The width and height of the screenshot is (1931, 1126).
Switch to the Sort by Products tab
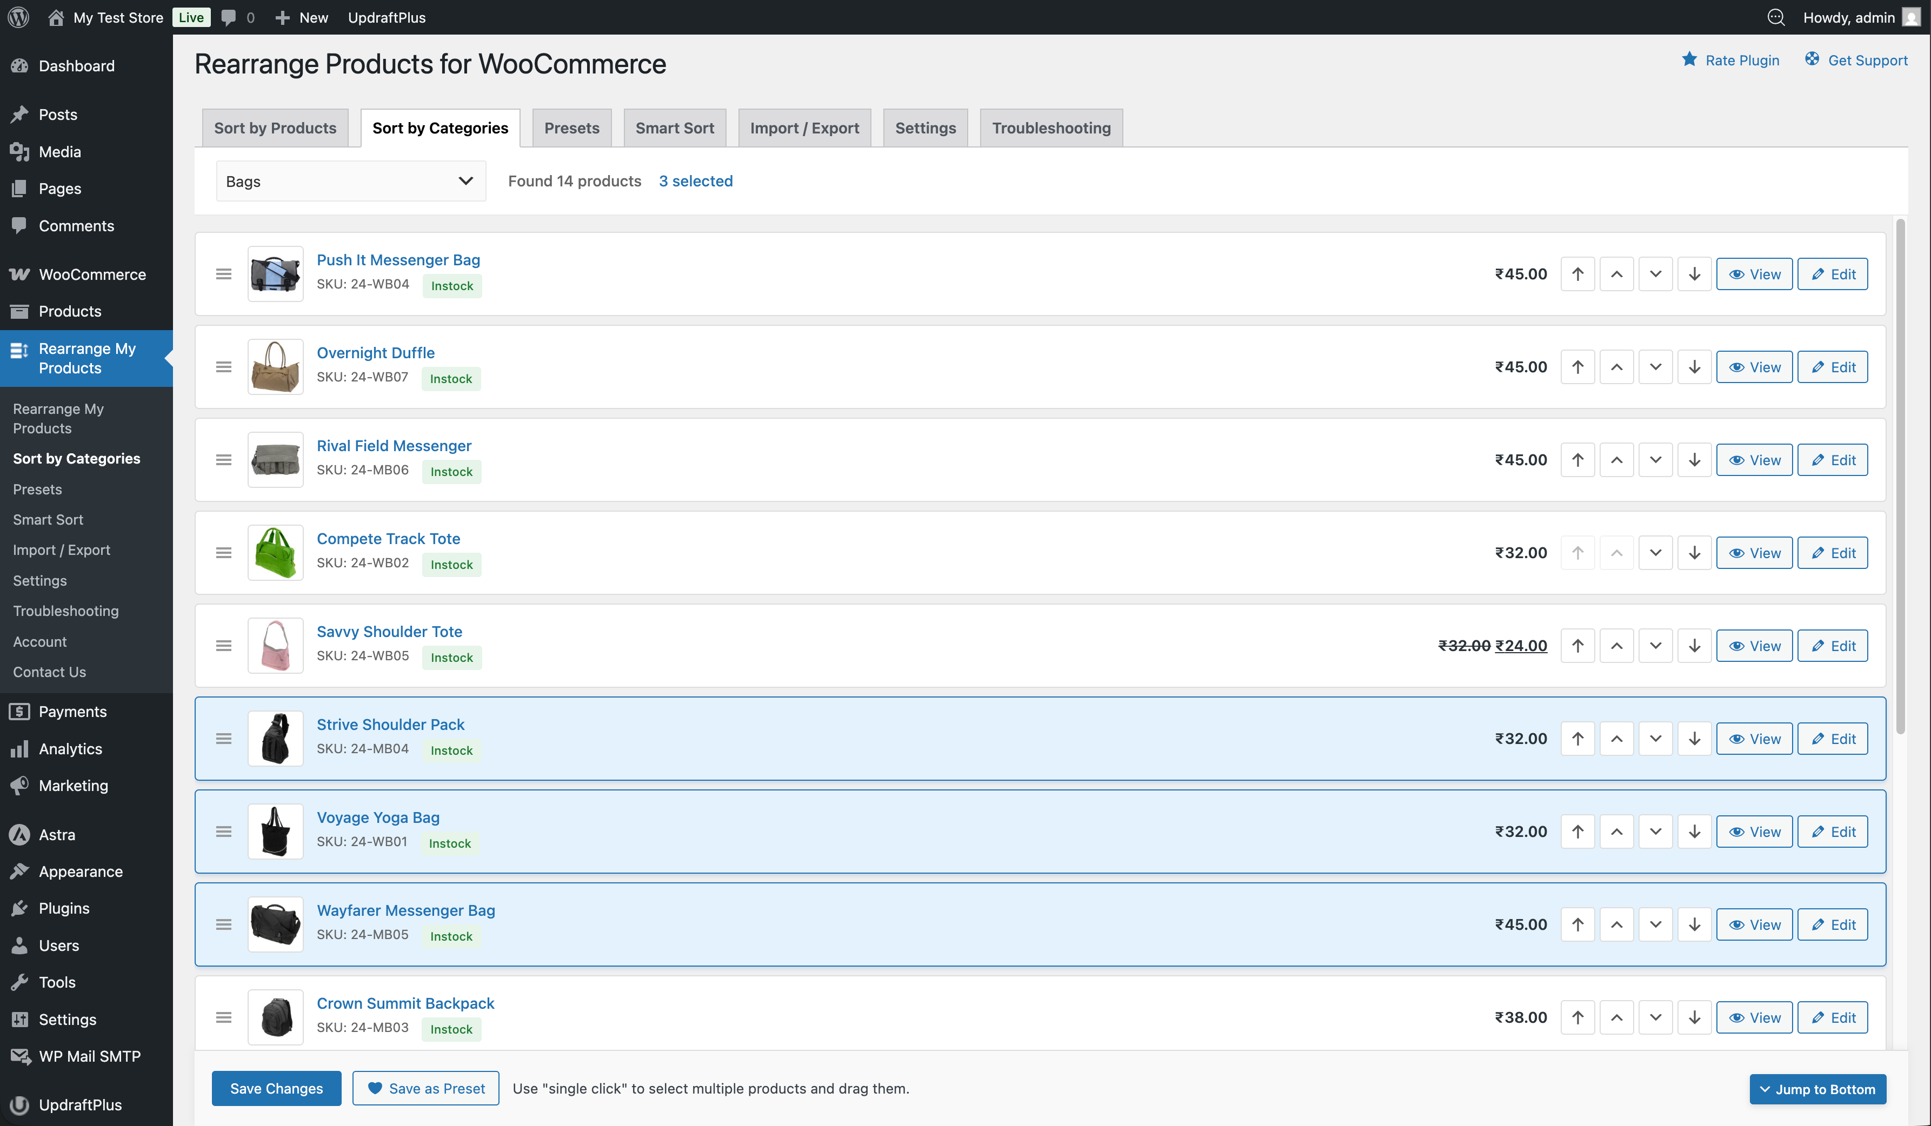click(x=274, y=127)
